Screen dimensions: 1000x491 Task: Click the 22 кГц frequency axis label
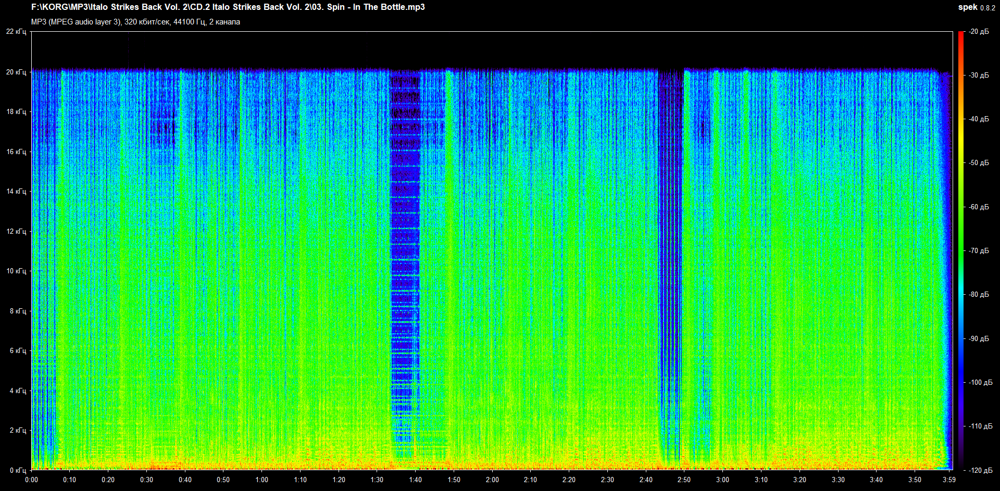click(16, 32)
